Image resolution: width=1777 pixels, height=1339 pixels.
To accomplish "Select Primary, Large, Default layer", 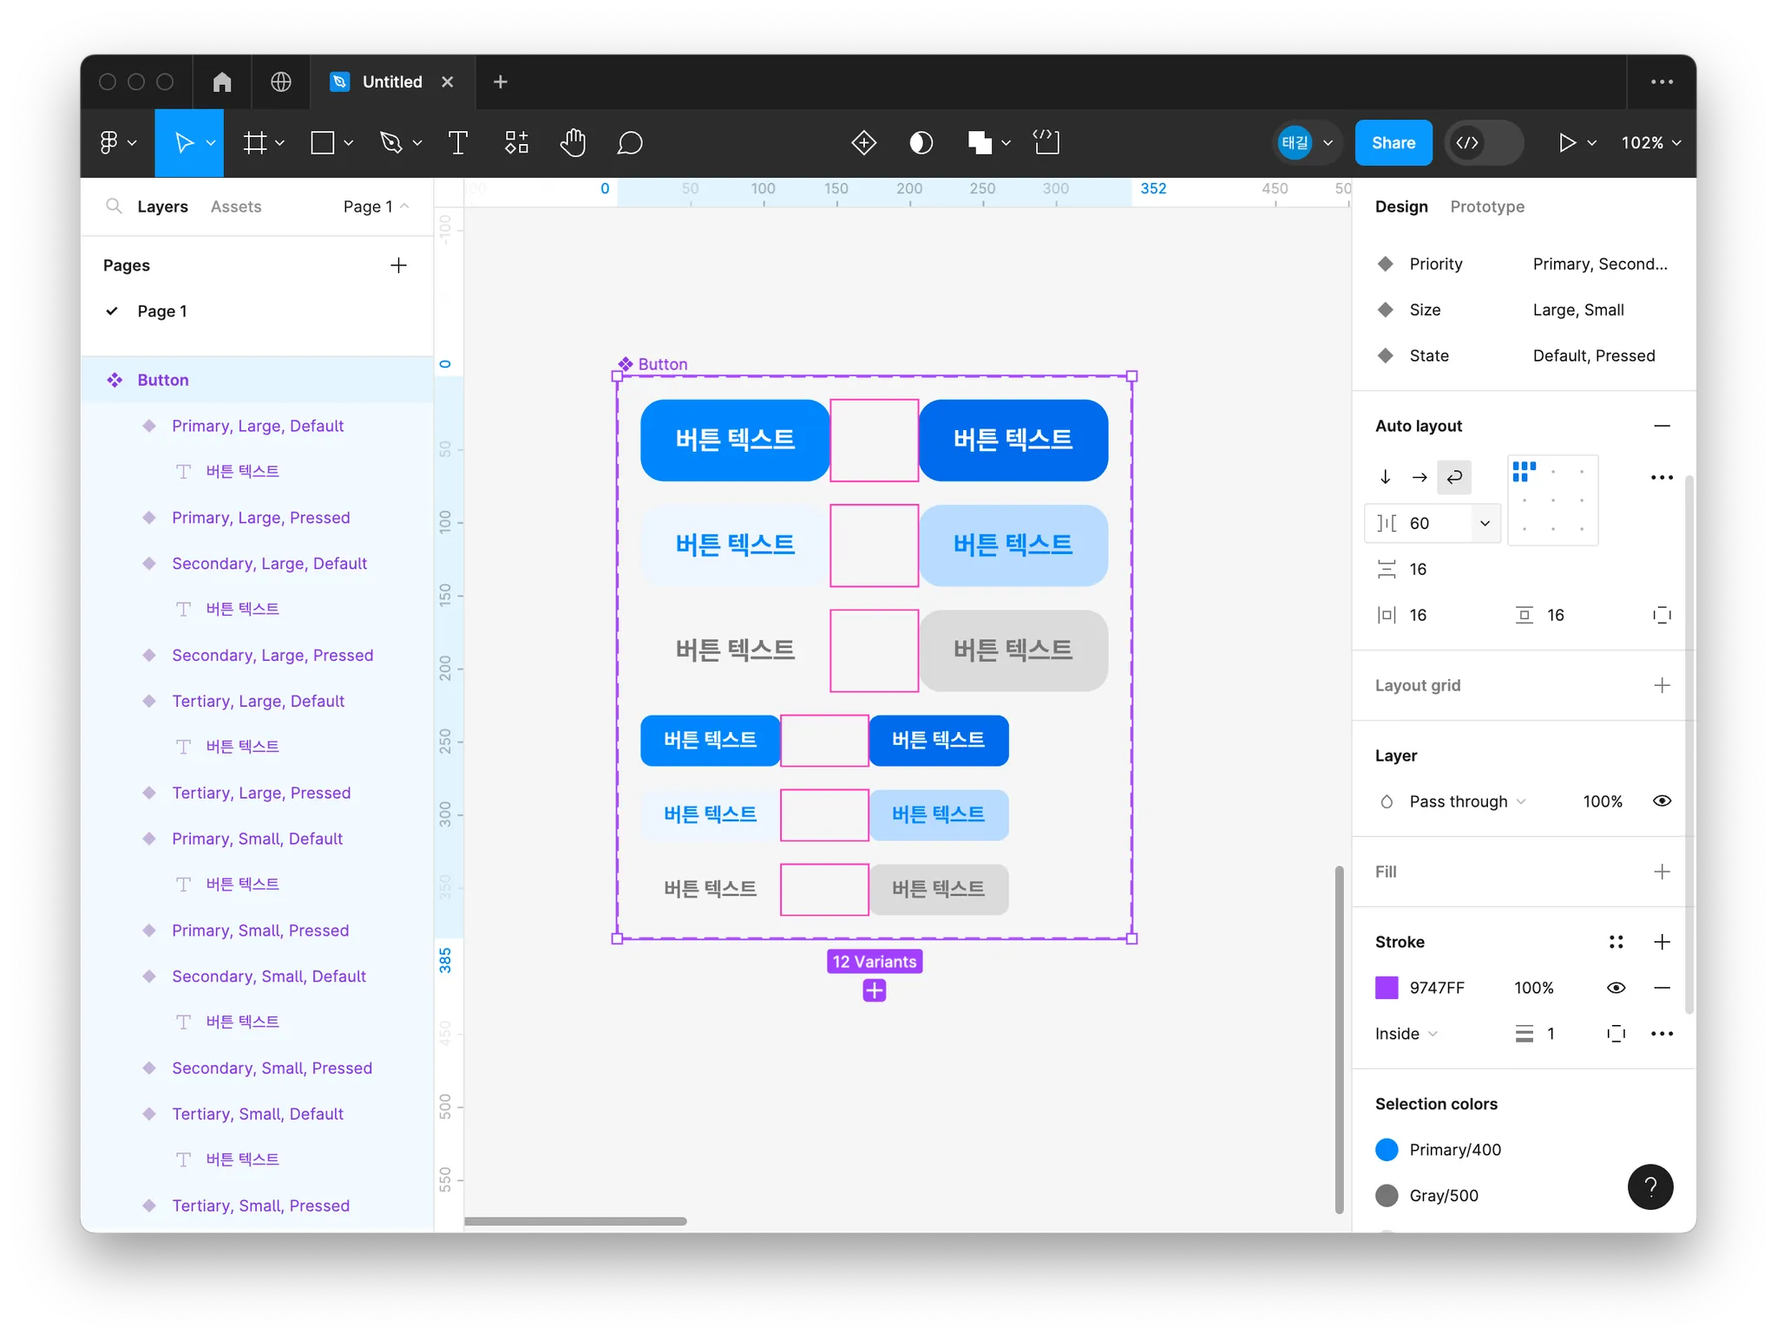I will coord(258,426).
